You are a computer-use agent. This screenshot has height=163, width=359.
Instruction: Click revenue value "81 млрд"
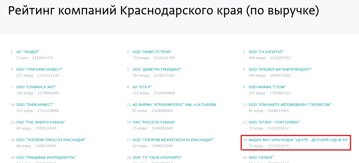click(x=256, y=111)
